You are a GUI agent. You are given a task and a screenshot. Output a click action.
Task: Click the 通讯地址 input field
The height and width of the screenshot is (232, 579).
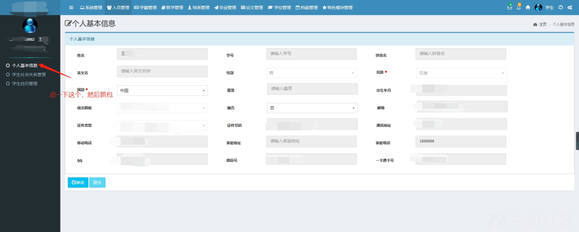(462, 124)
